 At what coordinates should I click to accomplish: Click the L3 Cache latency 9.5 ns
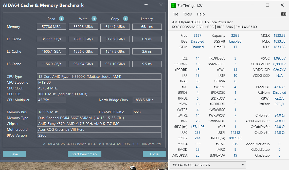[147, 64]
